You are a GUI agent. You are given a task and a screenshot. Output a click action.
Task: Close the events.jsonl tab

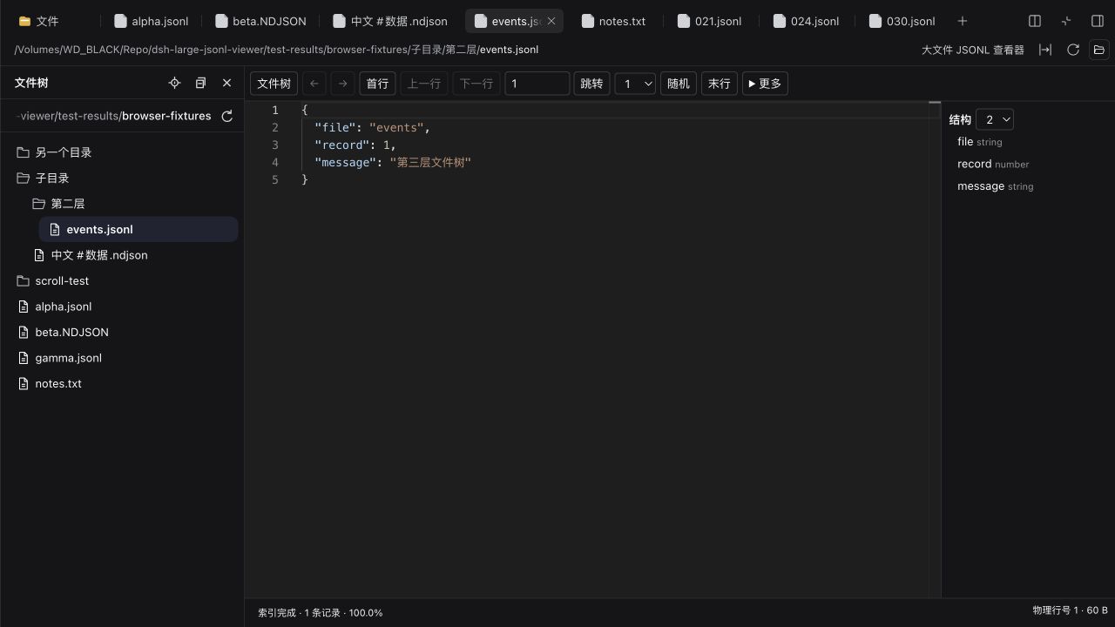(x=551, y=21)
